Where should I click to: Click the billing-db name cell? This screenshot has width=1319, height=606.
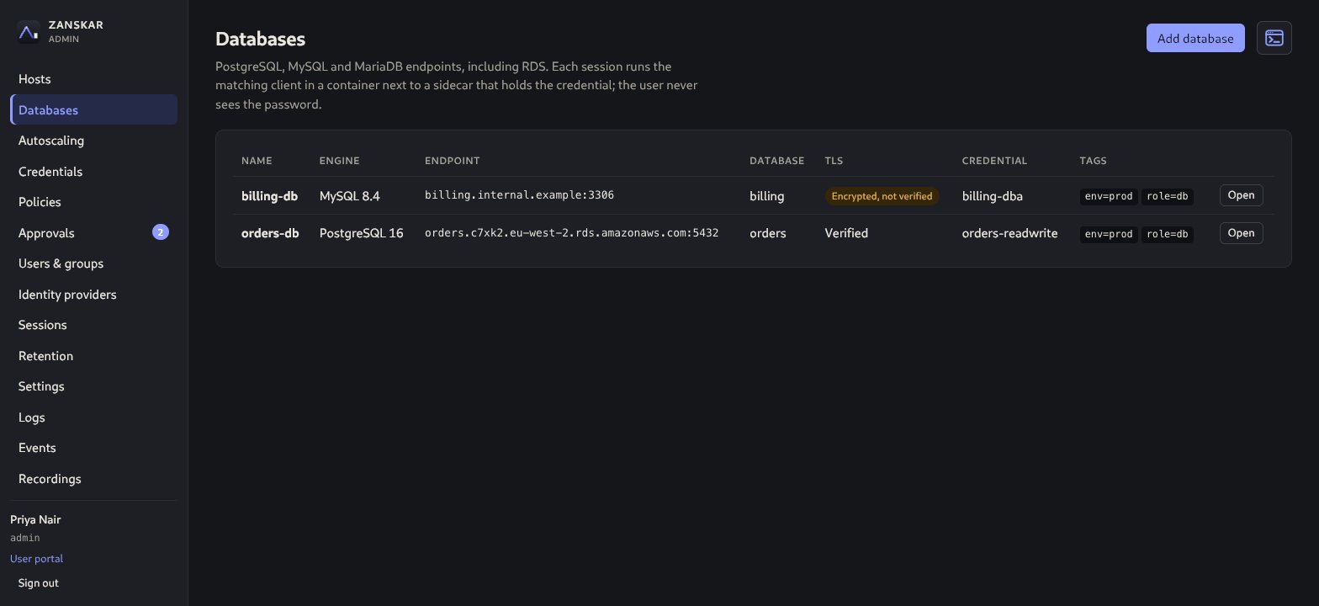(269, 195)
